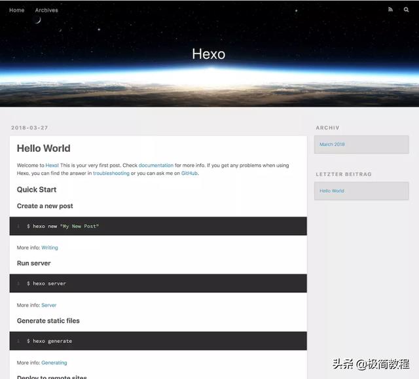Click the Hexo site title
This screenshot has height=379, width=419.
pyautogui.click(x=209, y=54)
